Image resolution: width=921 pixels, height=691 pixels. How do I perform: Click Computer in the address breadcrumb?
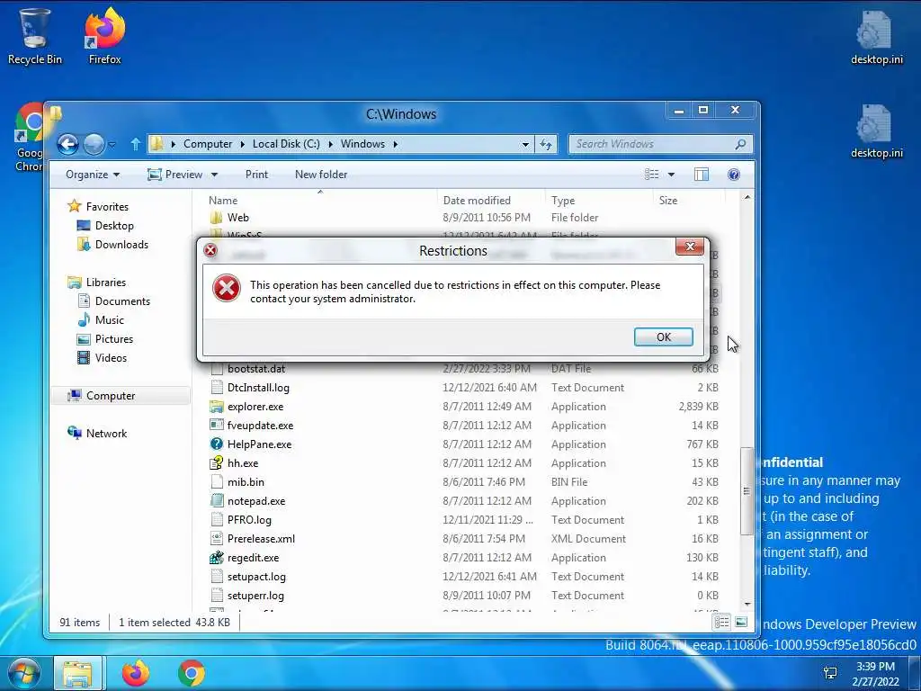coord(208,144)
